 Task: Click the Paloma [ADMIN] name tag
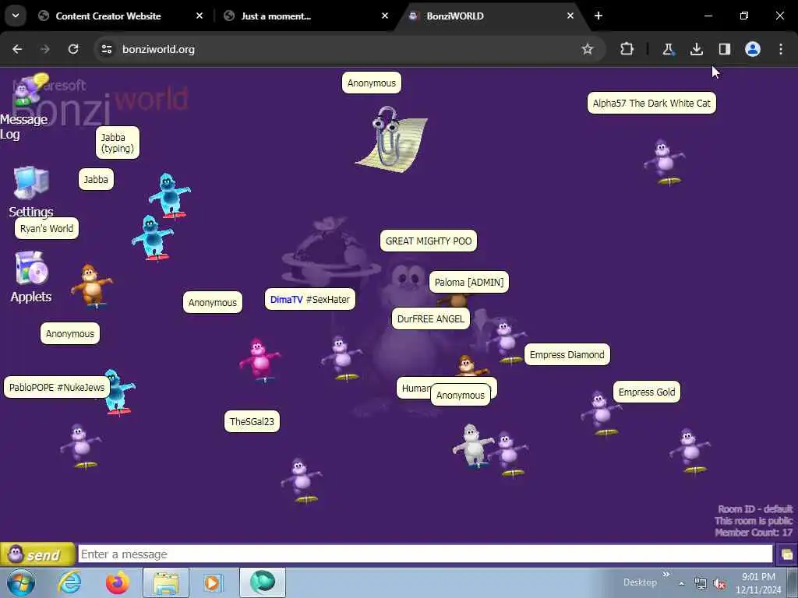pos(468,282)
